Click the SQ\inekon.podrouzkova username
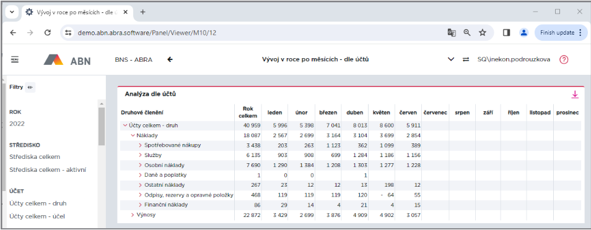 click(514, 59)
